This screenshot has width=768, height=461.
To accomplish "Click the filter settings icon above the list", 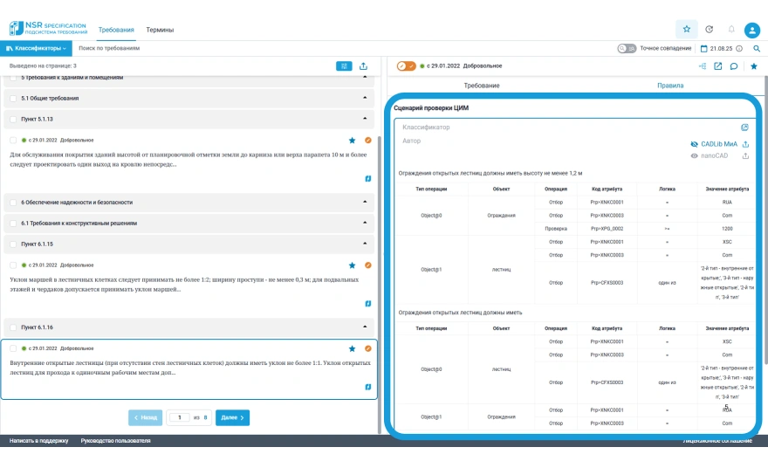I will (x=345, y=65).
